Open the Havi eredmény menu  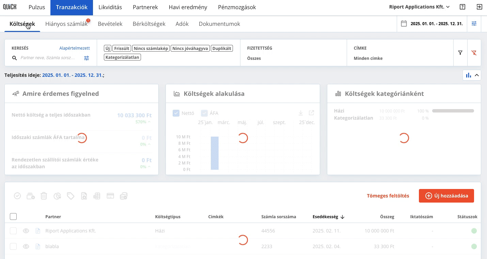(188, 7)
